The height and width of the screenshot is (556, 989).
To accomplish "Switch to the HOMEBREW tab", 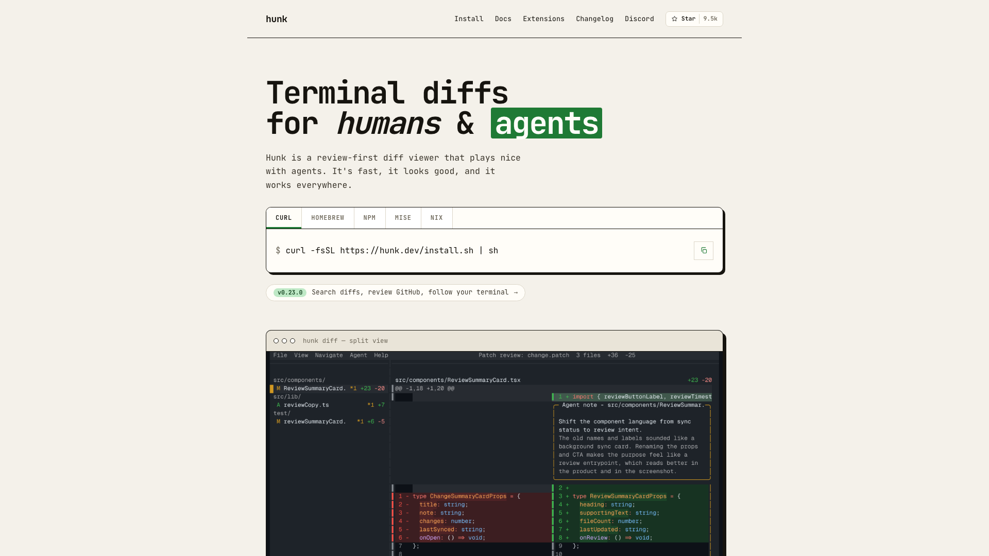I will coord(328,218).
